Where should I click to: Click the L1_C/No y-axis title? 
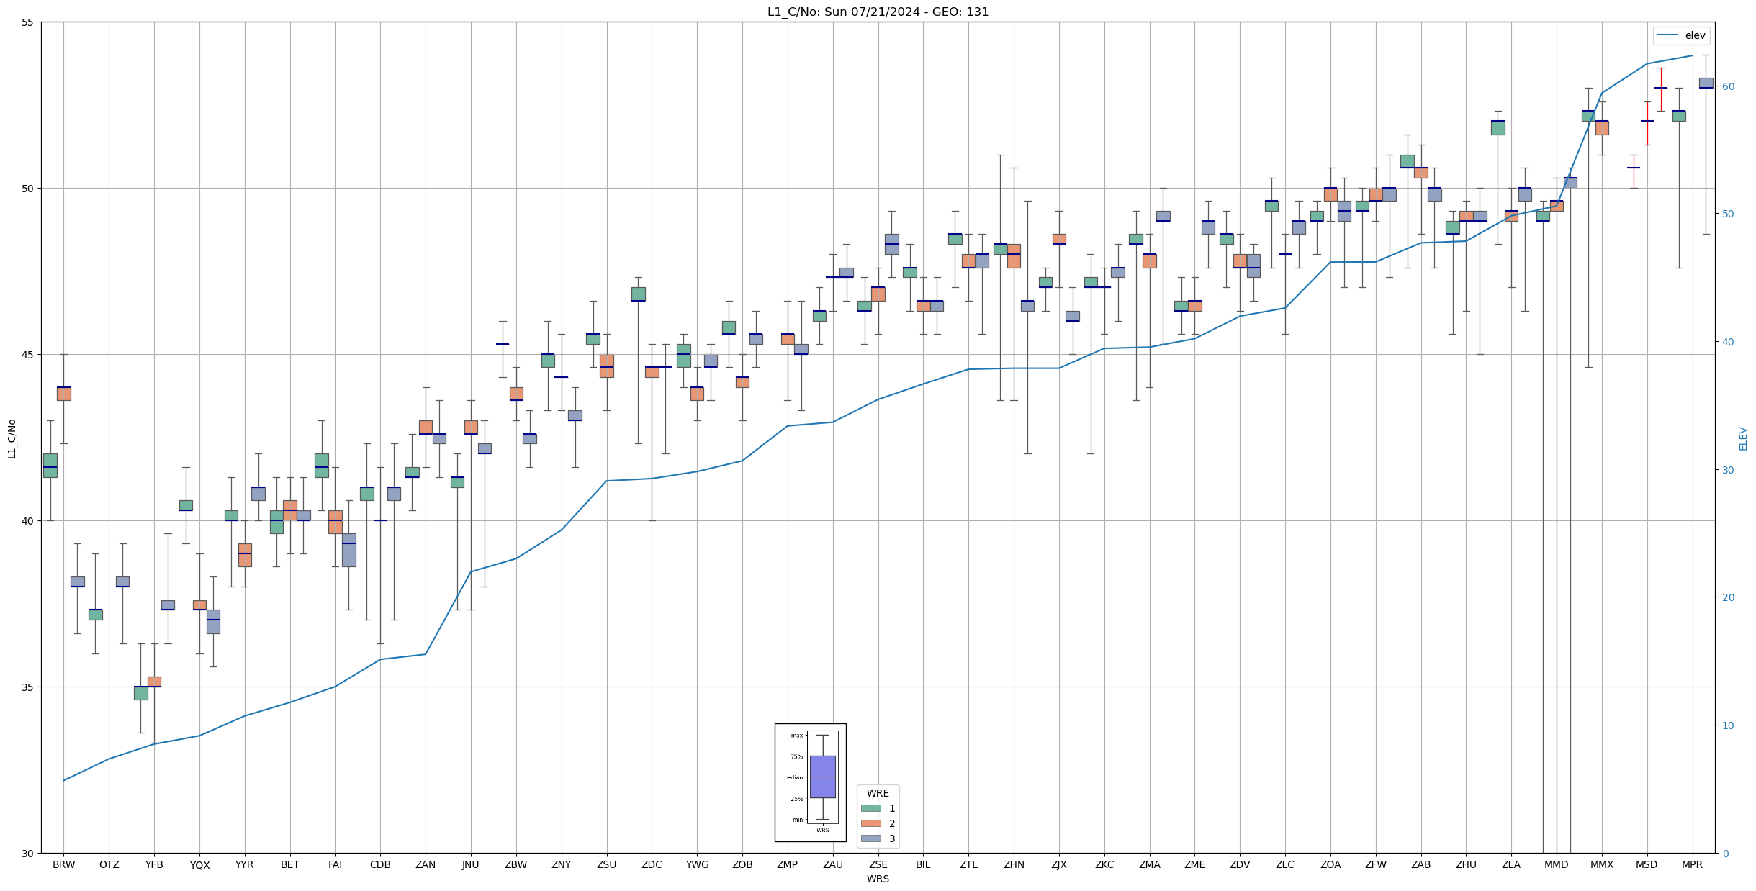(12, 438)
